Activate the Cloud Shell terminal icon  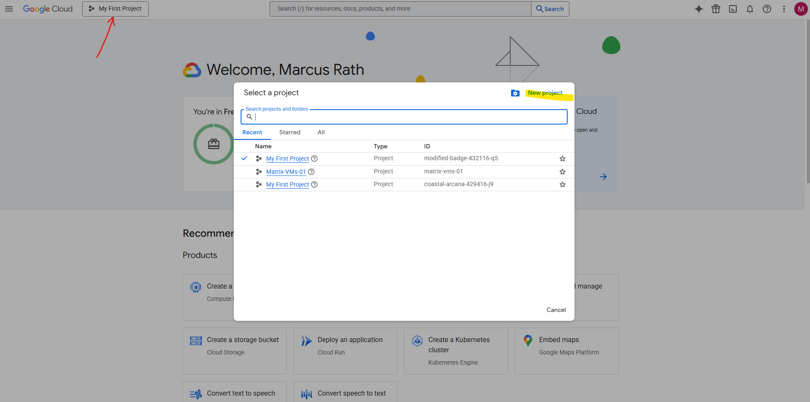pos(733,9)
